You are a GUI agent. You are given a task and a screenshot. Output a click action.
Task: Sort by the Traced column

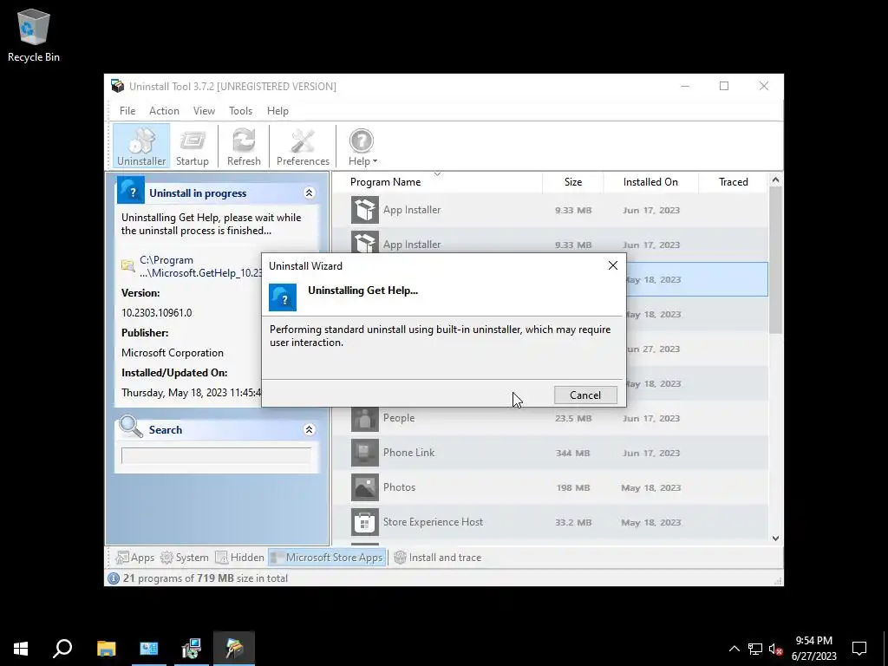click(734, 182)
